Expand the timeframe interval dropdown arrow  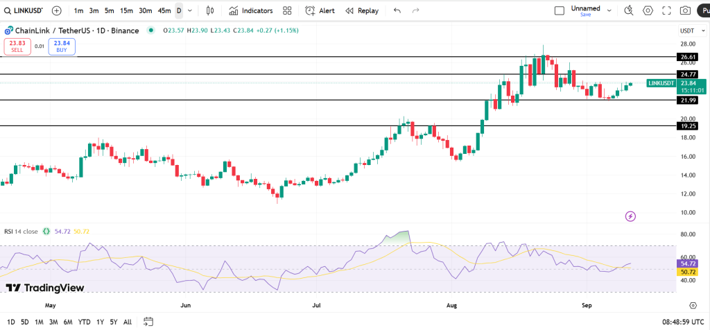190,10
